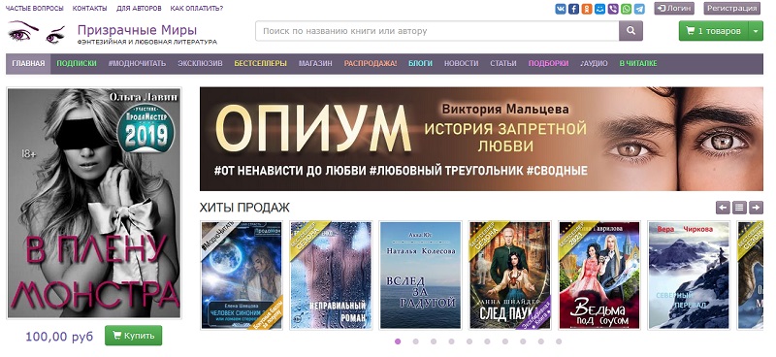776x357 pixels.
Task: Open Частые вопросы link
Action: click(35, 9)
